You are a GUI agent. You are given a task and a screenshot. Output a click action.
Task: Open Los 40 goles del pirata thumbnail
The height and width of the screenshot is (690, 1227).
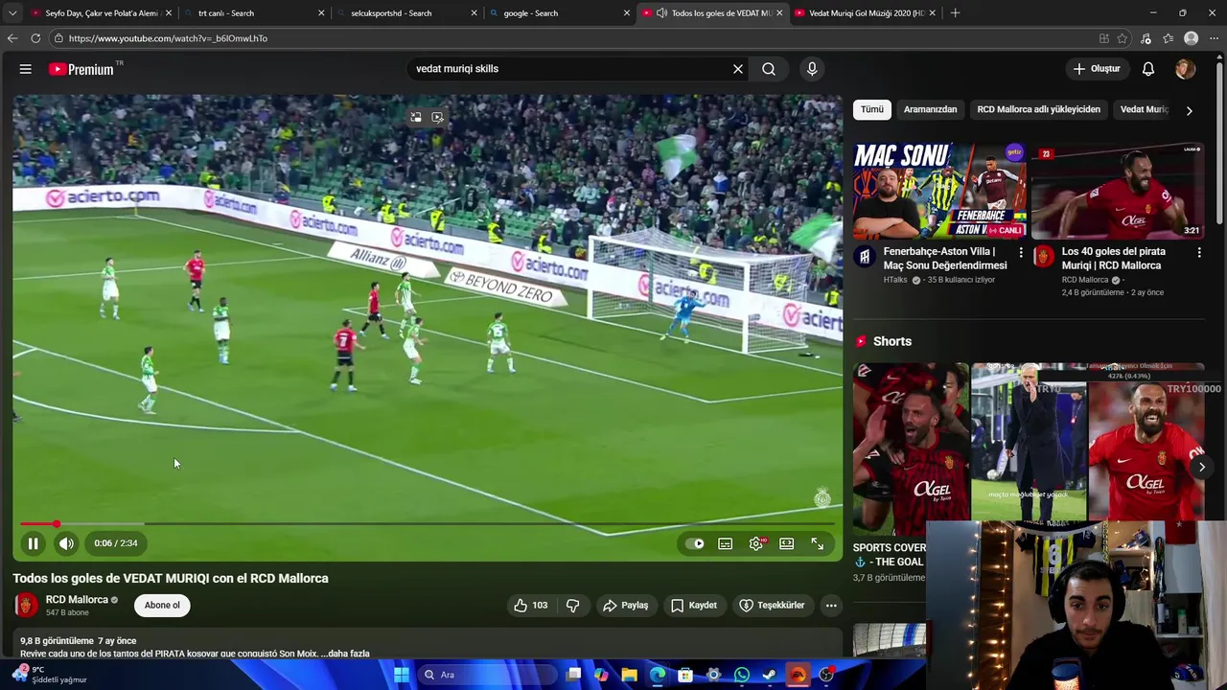click(x=1118, y=191)
